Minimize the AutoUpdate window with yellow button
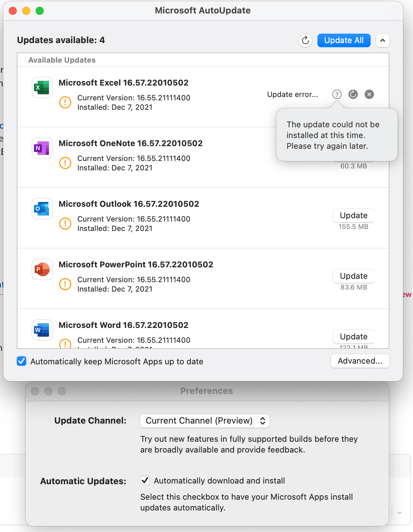413x532 pixels. pos(26,11)
